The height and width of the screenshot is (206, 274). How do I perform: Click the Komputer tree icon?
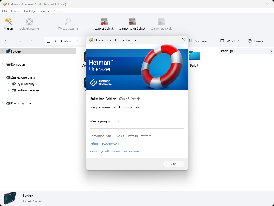(8, 64)
